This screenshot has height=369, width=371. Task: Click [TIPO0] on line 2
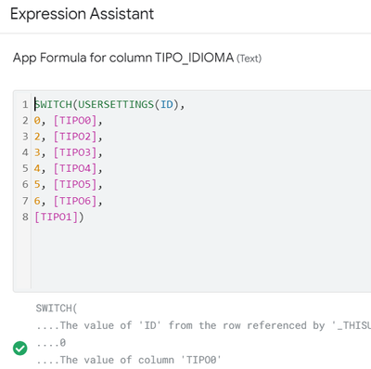click(75, 121)
